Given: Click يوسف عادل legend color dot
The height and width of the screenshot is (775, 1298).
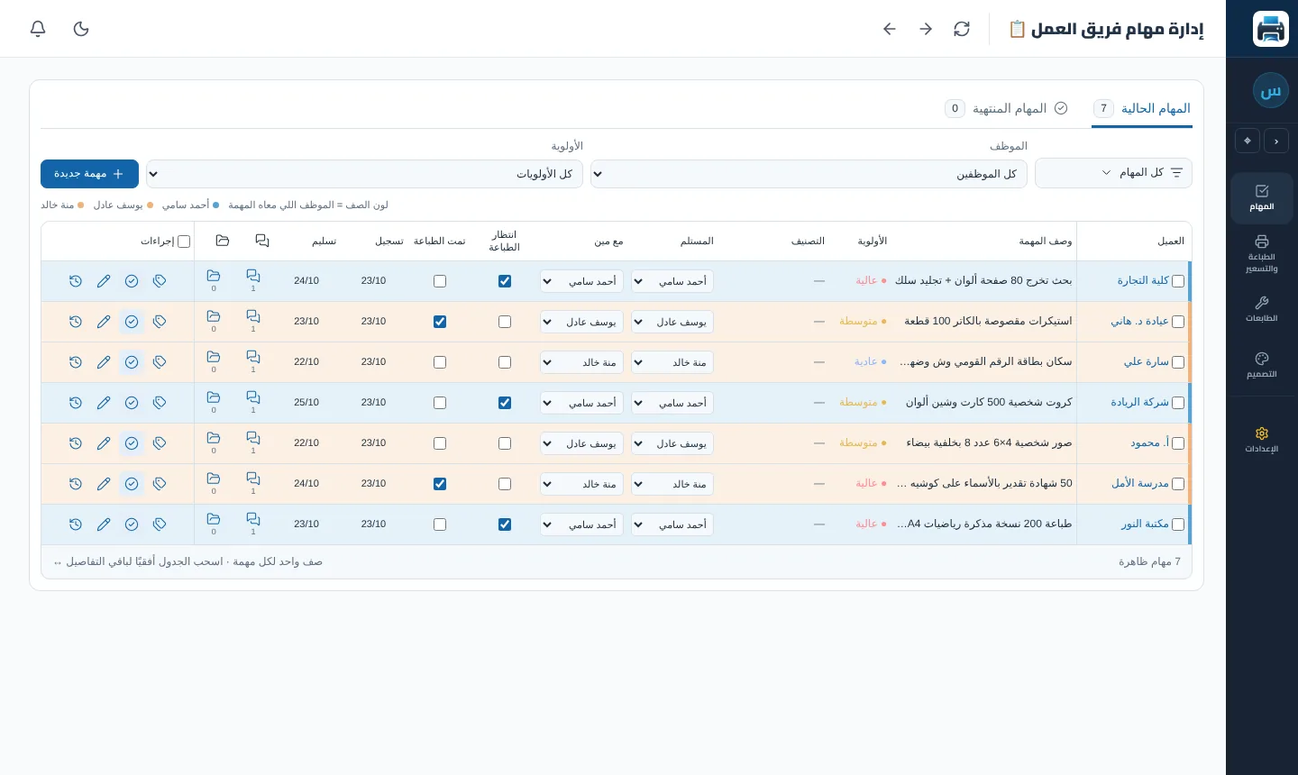Looking at the screenshot, I should click(151, 205).
